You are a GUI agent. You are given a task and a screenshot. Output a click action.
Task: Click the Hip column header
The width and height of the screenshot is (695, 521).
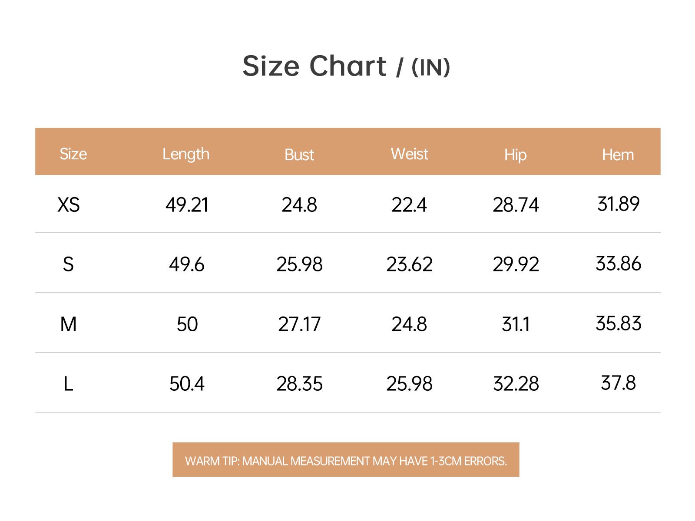tap(515, 155)
